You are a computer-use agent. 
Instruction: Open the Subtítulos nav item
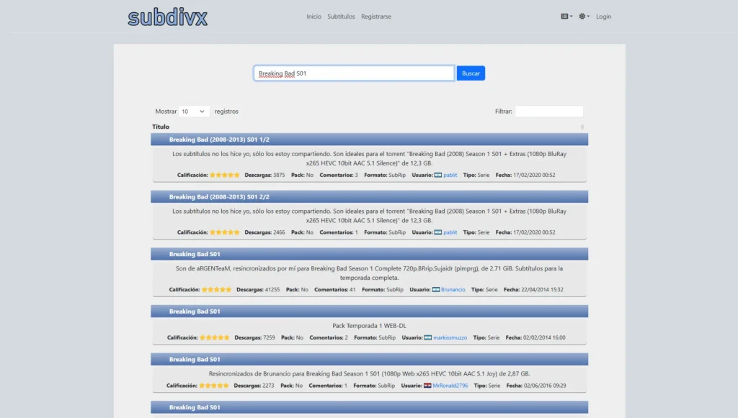(x=341, y=17)
